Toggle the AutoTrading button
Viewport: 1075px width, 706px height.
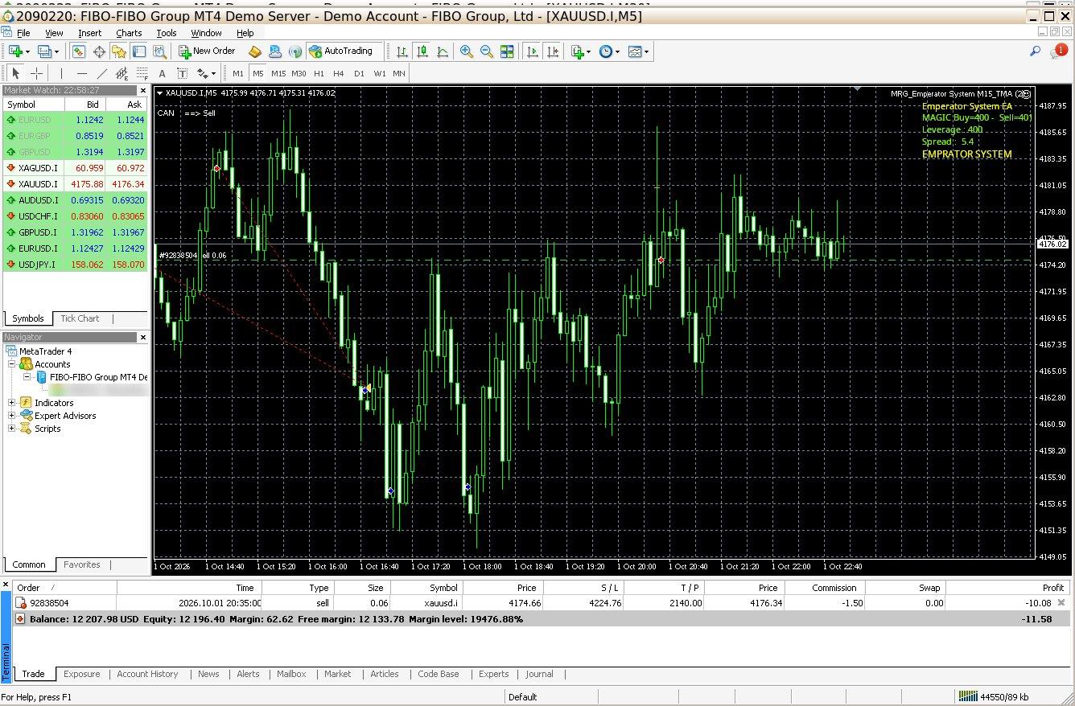(x=342, y=51)
